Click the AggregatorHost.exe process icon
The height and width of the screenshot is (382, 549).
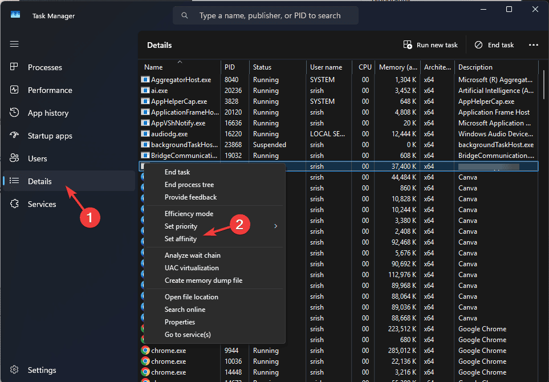pos(145,79)
